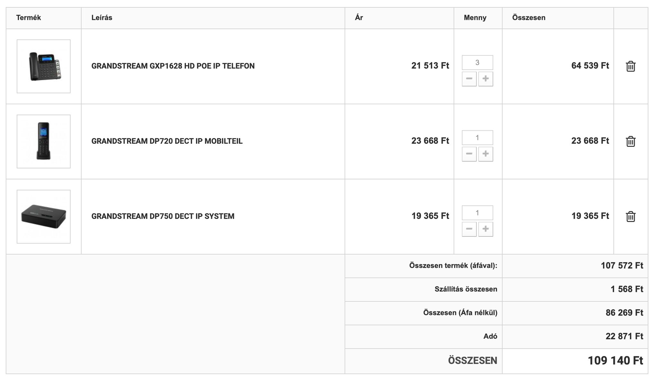Open the DP720 handset product image
Image resolution: width=653 pixels, height=379 pixels.
point(44,141)
